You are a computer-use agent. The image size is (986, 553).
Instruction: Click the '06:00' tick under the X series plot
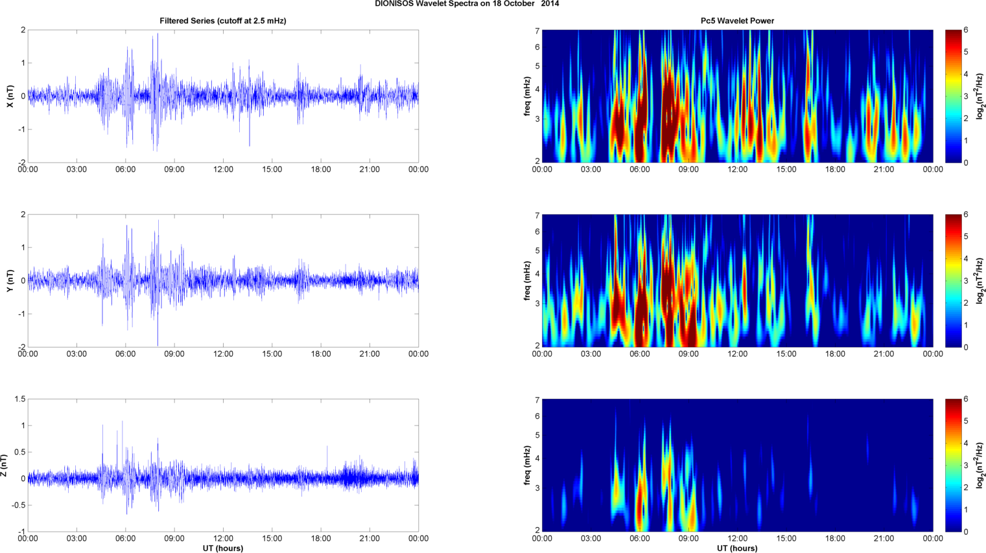click(x=125, y=170)
